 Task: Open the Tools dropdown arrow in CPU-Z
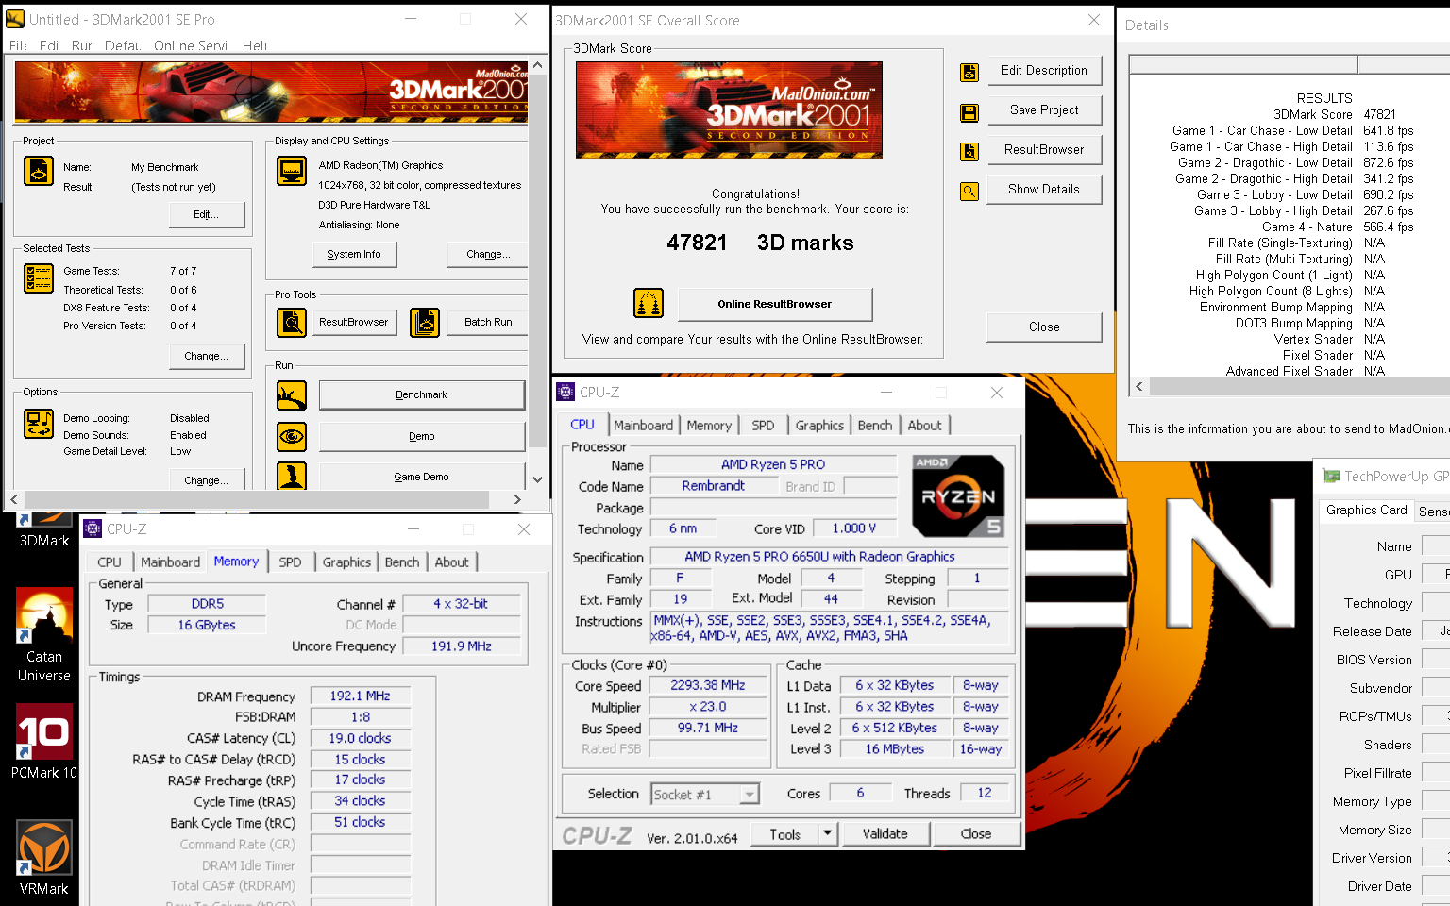click(x=827, y=833)
